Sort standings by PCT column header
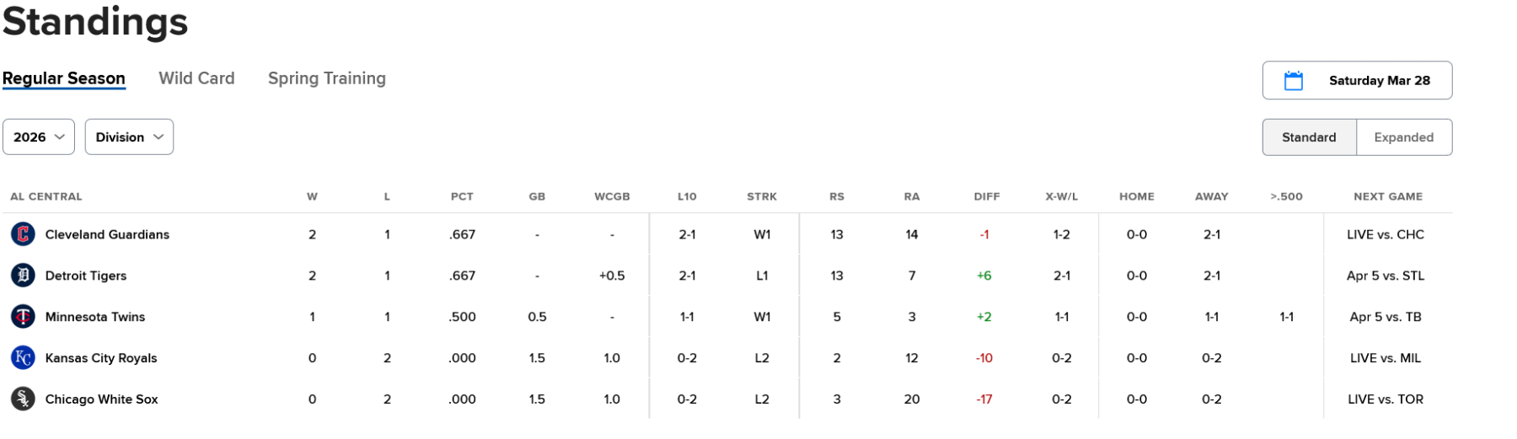 tap(462, 196)
